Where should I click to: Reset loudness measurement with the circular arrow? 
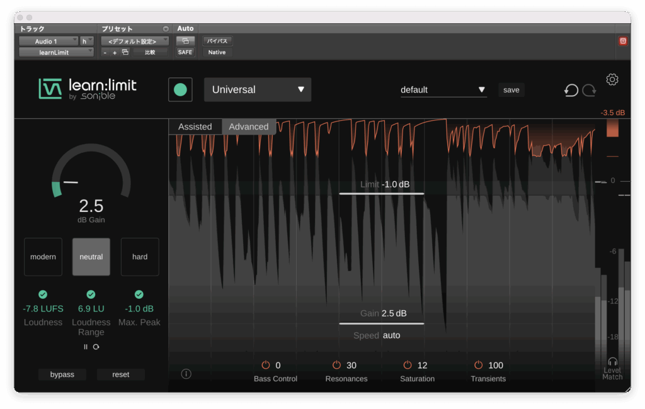(x=96, y=347)
